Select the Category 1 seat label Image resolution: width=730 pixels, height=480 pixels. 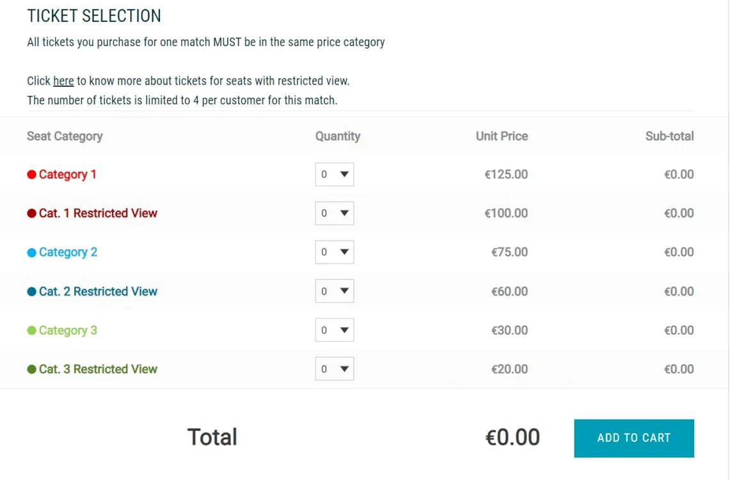[x=68, y=175]
